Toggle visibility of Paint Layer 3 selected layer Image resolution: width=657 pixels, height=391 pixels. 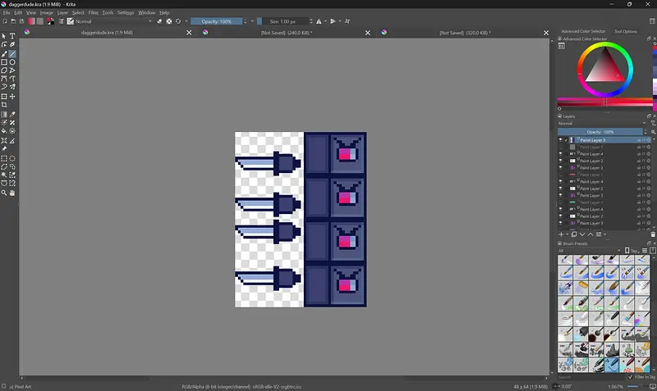click(x=561, y=140)
